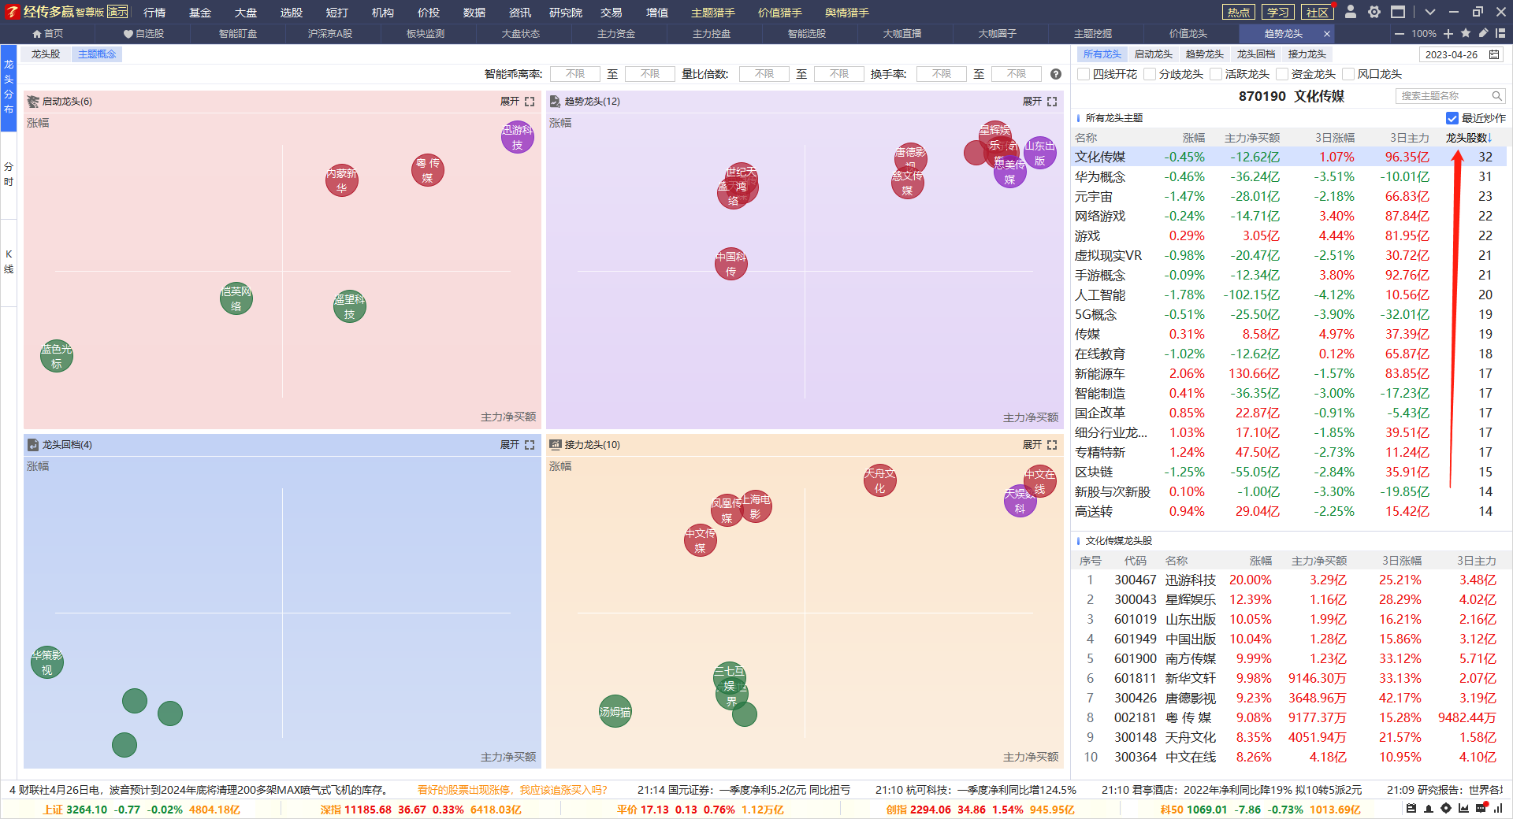The image size is (1513, 819).
Task: Open 分时 side tab
Action: (9, 174)
